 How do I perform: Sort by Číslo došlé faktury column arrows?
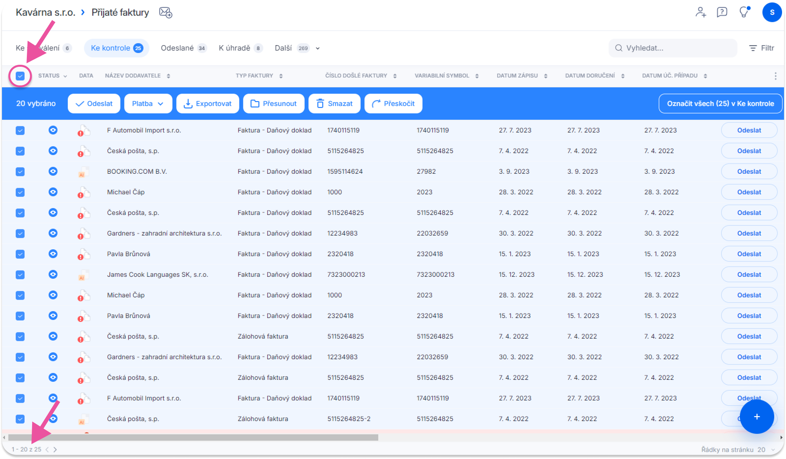(x=395, y=76)
